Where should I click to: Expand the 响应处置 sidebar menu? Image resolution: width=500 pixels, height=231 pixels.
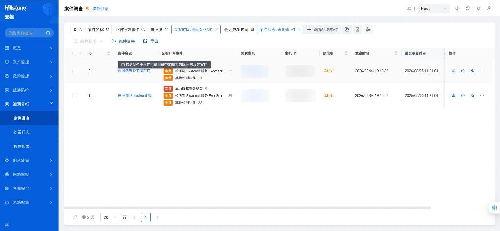[x=29, y=160]
